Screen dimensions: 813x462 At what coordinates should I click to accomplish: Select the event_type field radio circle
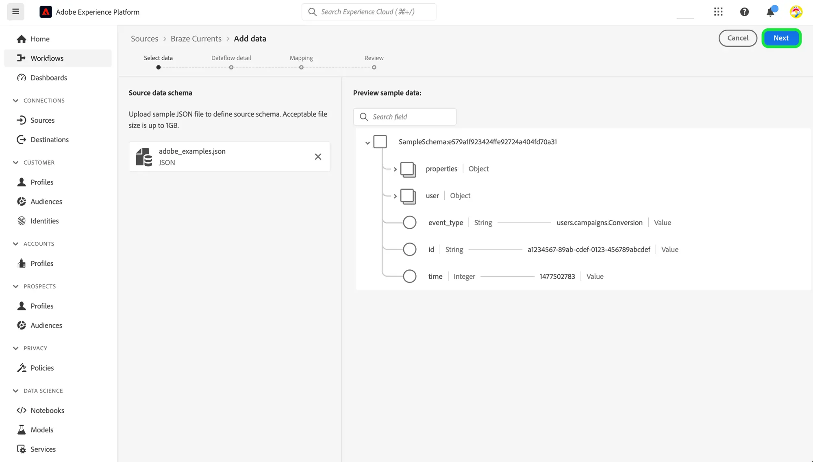[x=409, y=222]
